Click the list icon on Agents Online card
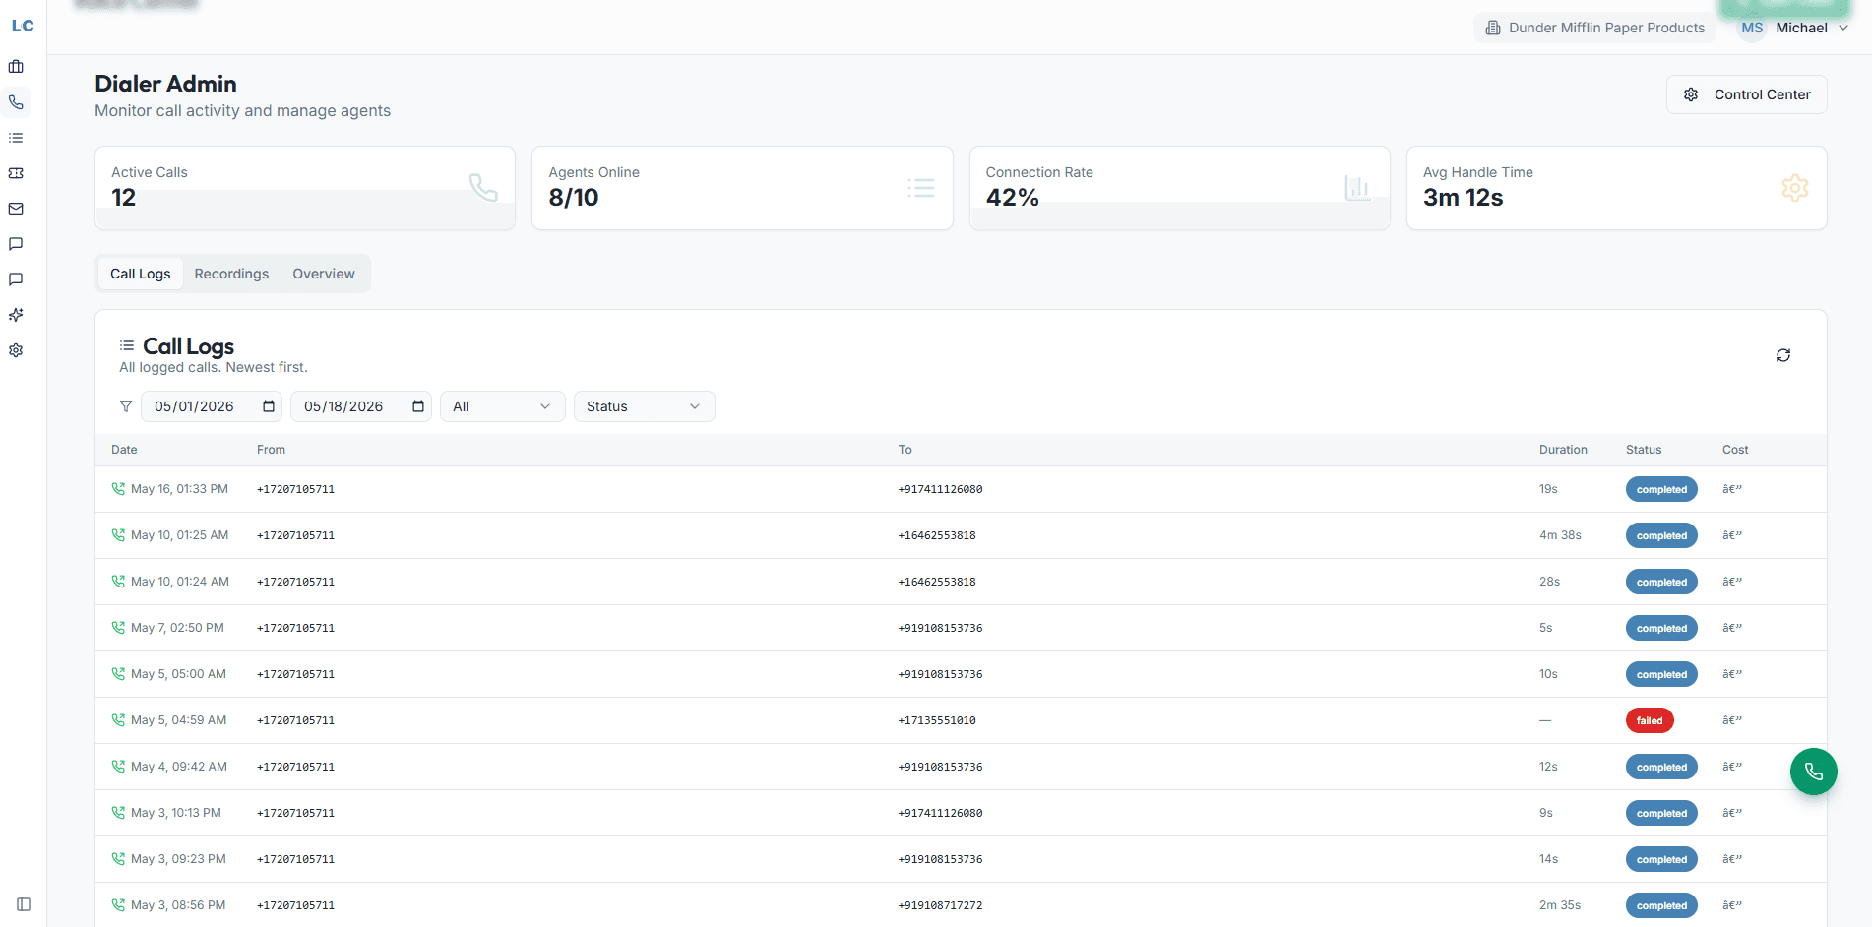 click(921, 187)
